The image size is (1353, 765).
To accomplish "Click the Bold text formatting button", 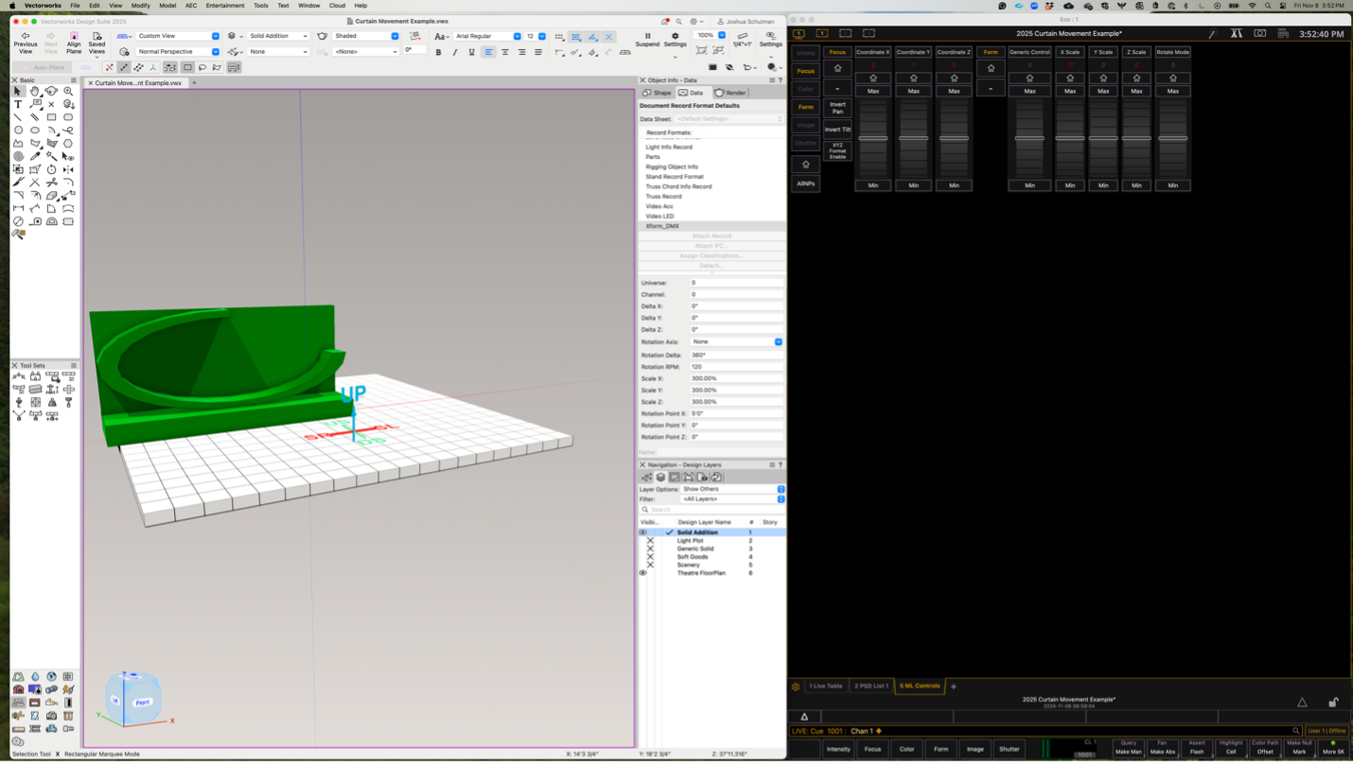I will [438, 52].
